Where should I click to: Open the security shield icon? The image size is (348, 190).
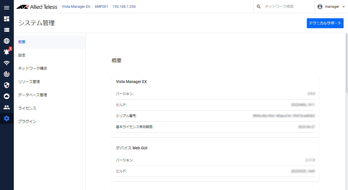pyautogui.click(x=7, y=85)
